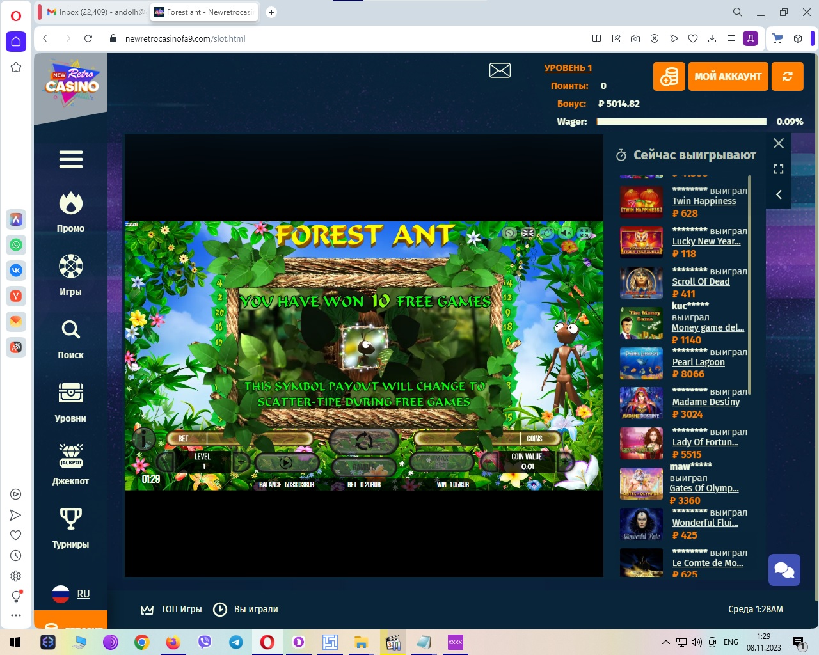This screenshot has height=655, width=819.
Task: Collapse the side panel with left chevron
Action: 779,194
